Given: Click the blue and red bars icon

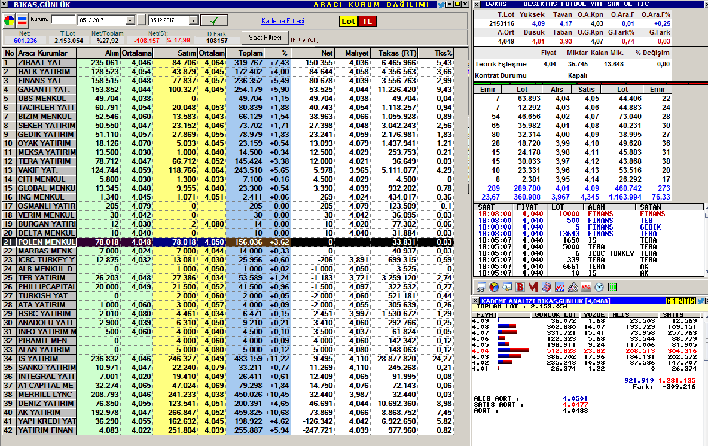Looking at the screenshot, I should (22, 20).
